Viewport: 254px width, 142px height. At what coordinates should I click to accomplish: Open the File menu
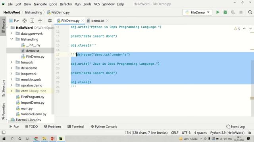click(10, 4)
